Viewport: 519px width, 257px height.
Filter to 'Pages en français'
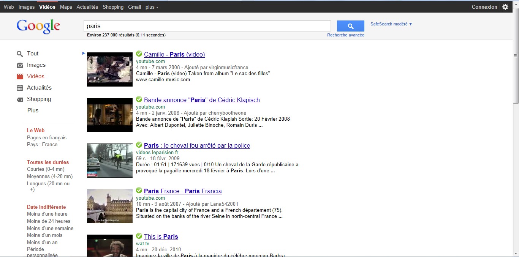pos(47,137)
